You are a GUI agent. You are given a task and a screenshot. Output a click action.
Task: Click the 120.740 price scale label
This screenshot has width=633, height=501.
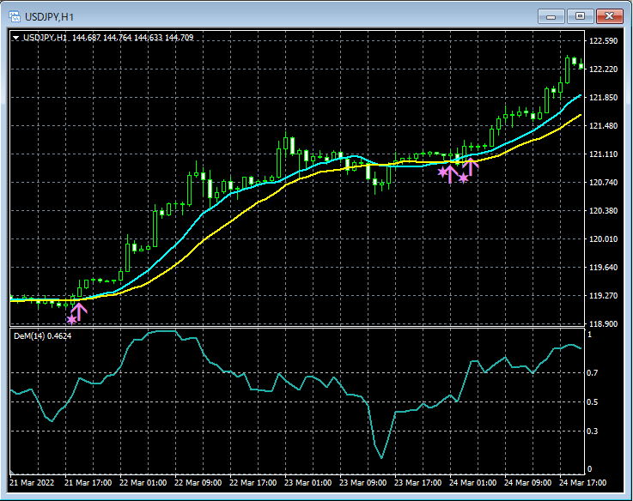tap(604, 183)
